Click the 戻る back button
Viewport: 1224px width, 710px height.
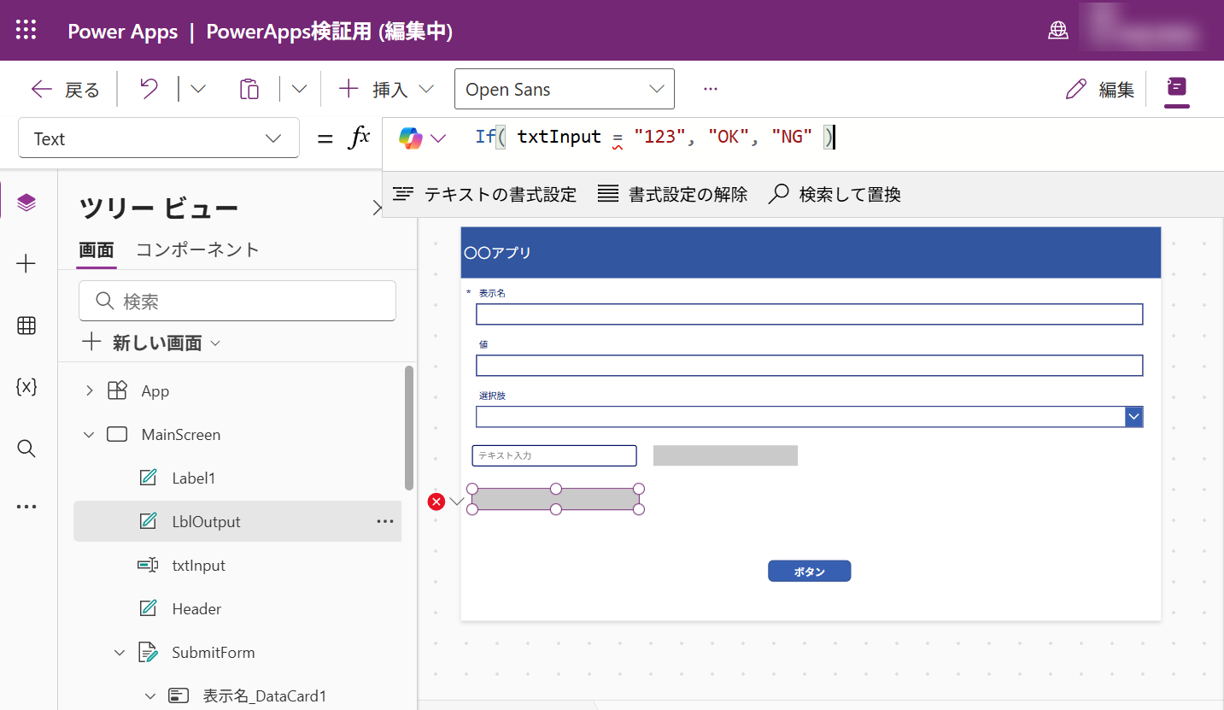(66, 89)
